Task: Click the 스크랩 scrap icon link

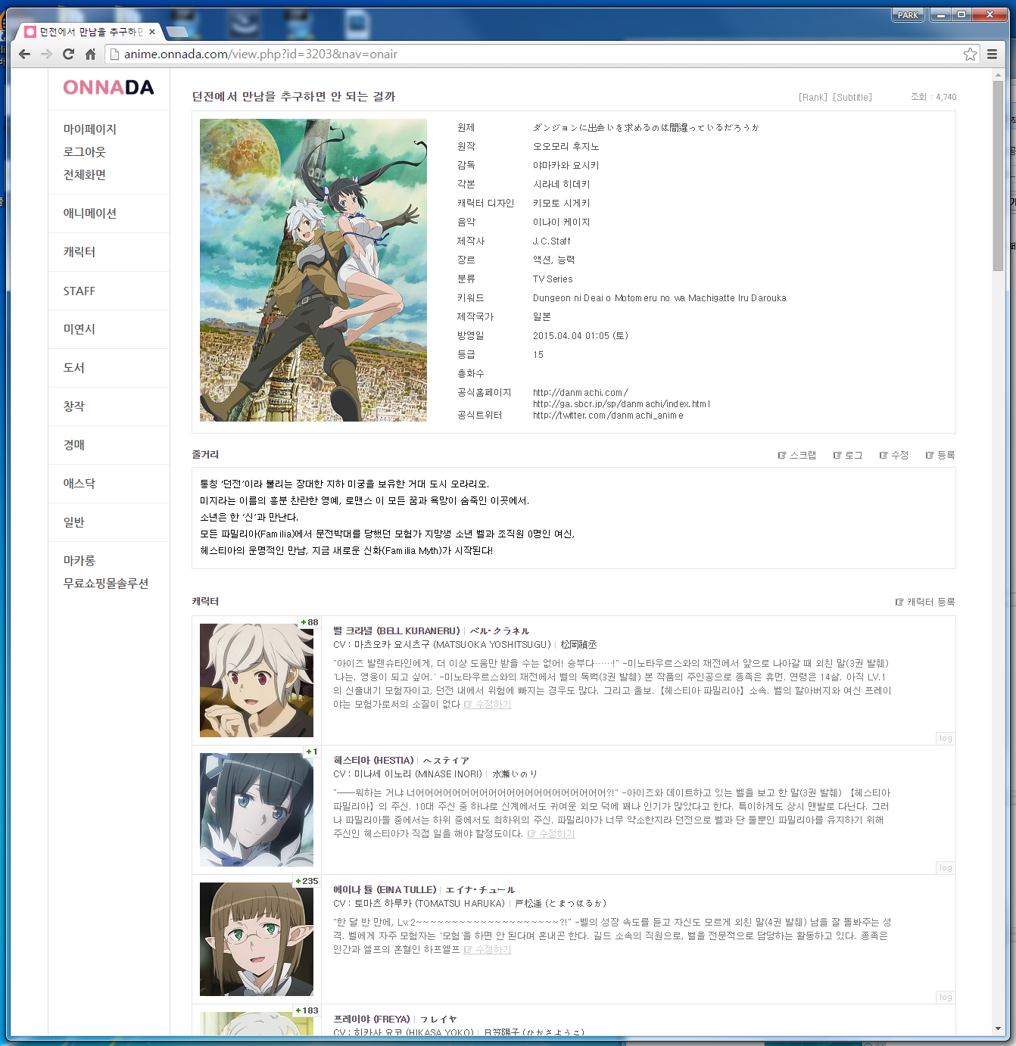Action: point(797,455)
